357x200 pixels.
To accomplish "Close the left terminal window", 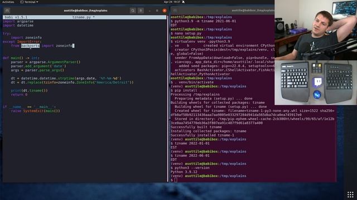I will pos(165,11).
